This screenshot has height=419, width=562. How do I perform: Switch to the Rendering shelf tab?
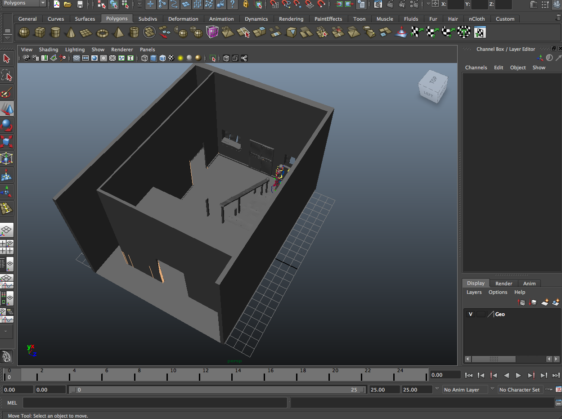pyautogui.click(x=291, y=19)
